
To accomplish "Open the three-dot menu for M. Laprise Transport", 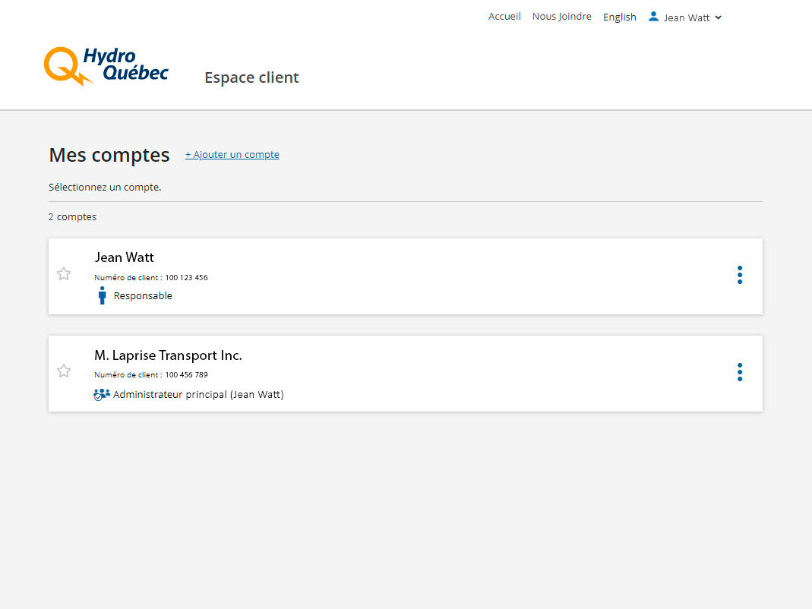I will click(x=739, y=372).
